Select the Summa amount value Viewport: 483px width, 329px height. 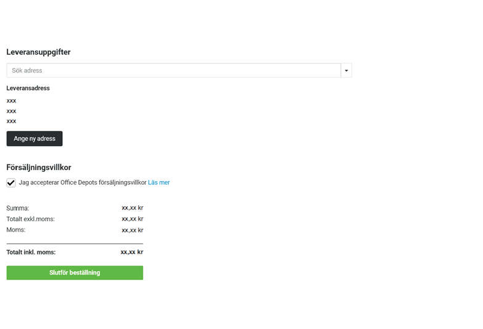[132, 208]
